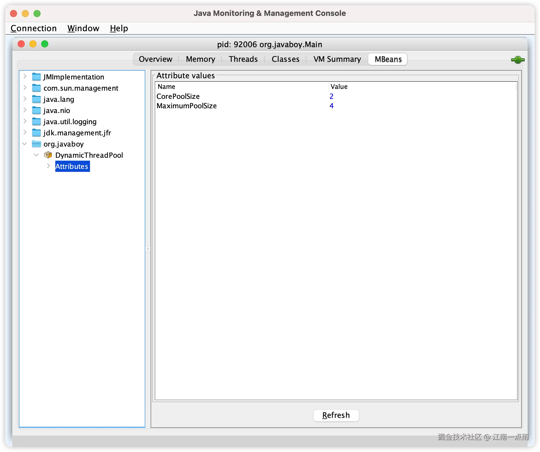Switch to the Classes tab
The height and width of the screenshot is (452, 540).
[286, 59]
